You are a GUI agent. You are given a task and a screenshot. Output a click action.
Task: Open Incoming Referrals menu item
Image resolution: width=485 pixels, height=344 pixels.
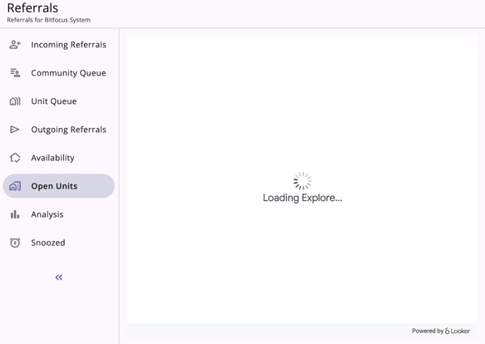pyautogui.click(x=59, y=45)
